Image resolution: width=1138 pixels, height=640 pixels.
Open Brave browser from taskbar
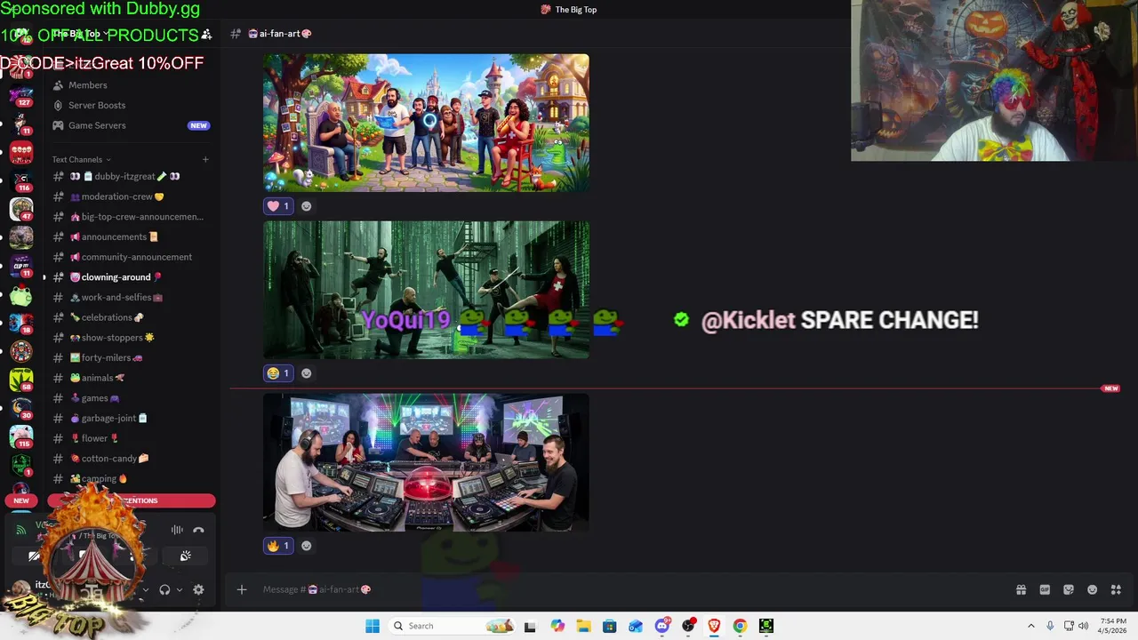pos(714,626)
